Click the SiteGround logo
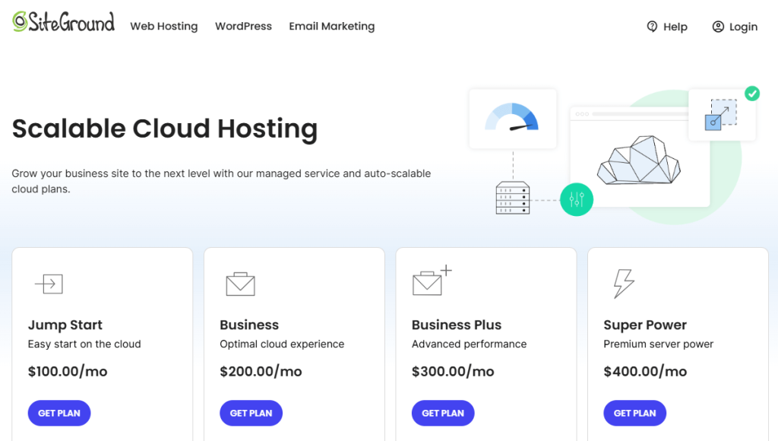 click(64, 22)
